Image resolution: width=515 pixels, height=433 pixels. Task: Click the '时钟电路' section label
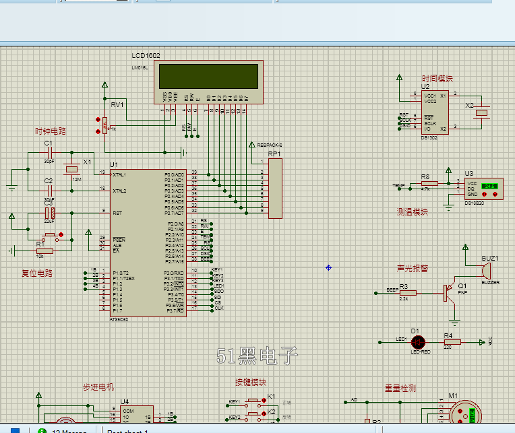click(x=51, y=131)
